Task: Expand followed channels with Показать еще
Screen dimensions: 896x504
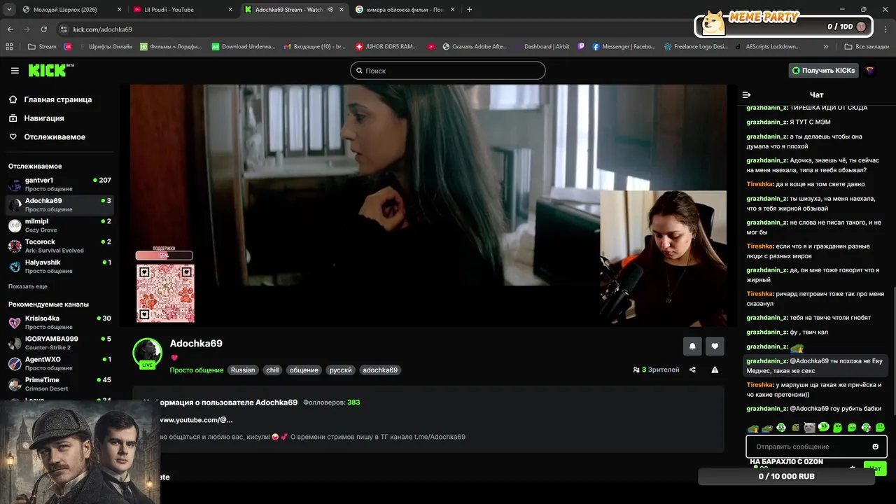Action: pyautogui.click(x=28, y=286)
